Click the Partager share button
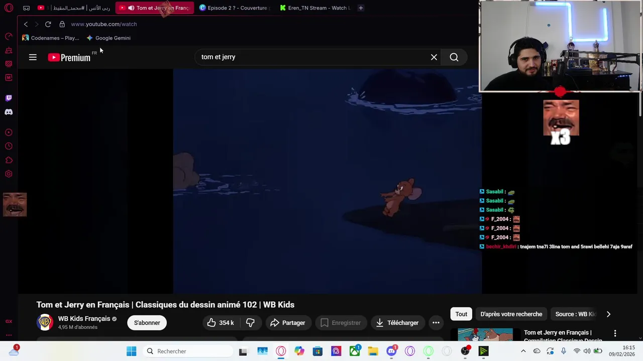 pos(287,323)
